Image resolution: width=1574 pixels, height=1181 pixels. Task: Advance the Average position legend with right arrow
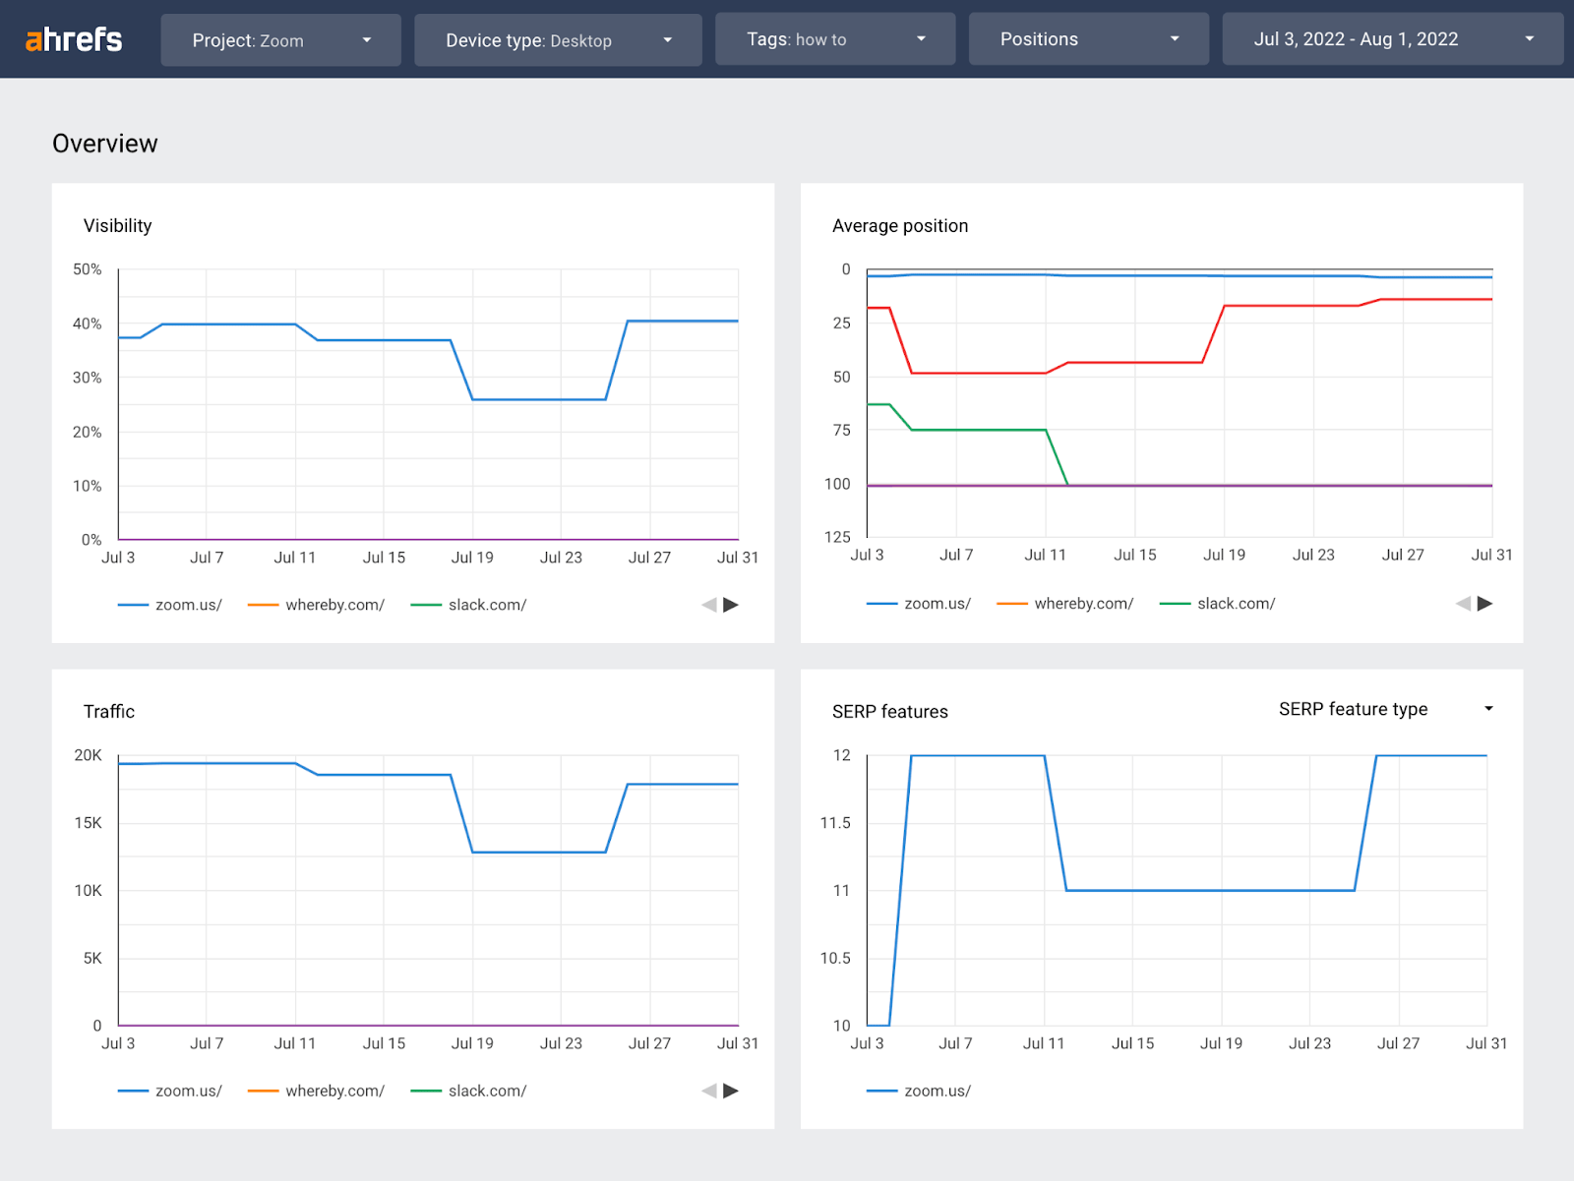(x=1483, y=604)
